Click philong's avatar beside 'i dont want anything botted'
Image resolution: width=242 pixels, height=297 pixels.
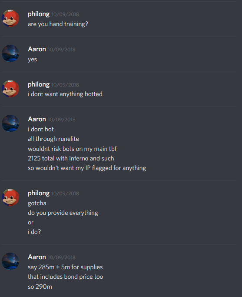tap(10, 89)
